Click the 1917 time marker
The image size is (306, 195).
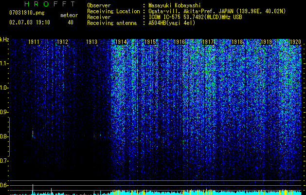208,42
